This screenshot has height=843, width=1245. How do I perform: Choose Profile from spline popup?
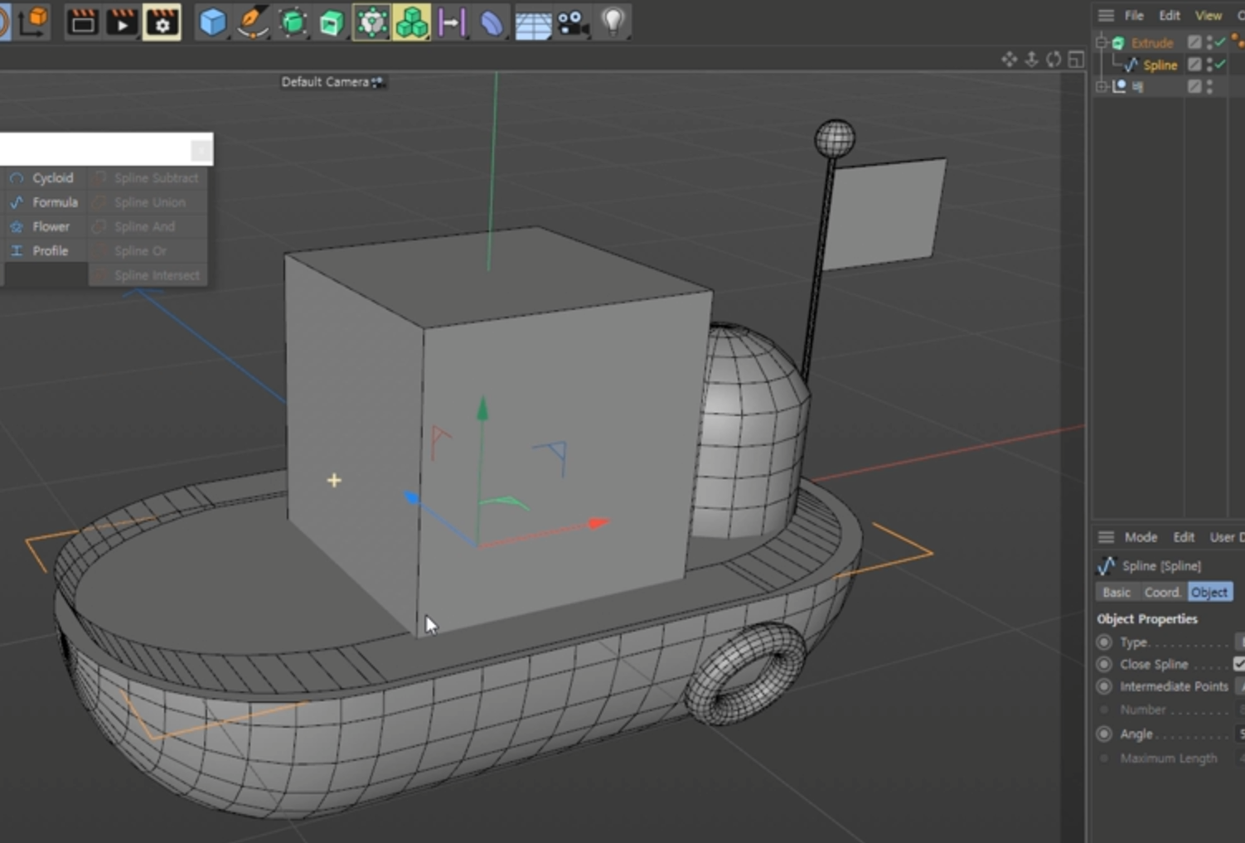coord(46,250)
